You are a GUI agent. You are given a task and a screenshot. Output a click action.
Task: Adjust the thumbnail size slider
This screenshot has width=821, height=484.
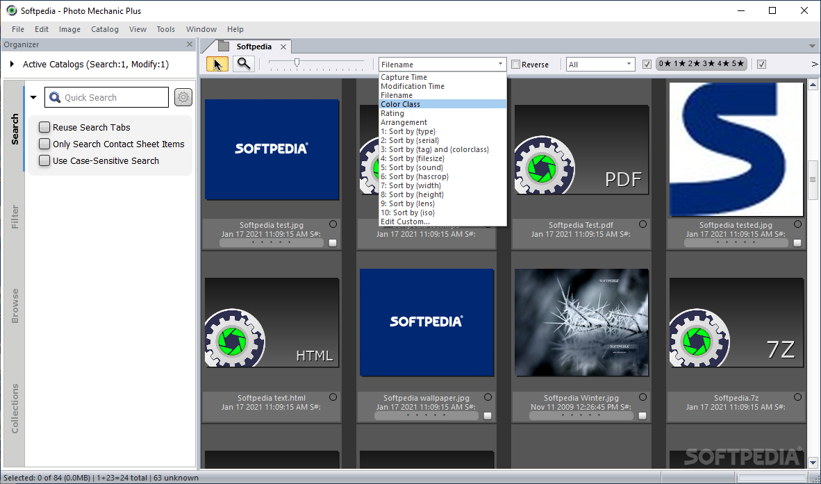(297, 63)
